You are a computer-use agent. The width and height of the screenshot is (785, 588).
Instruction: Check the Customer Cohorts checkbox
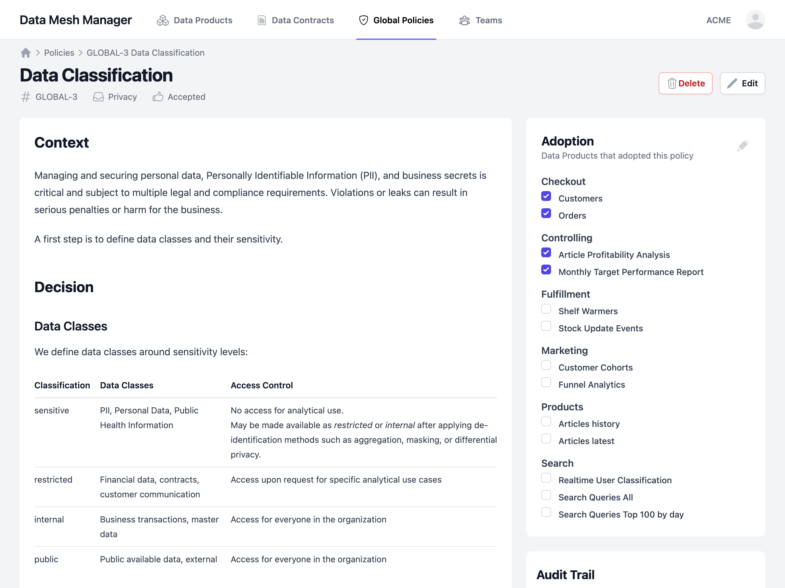pos(546,365)
